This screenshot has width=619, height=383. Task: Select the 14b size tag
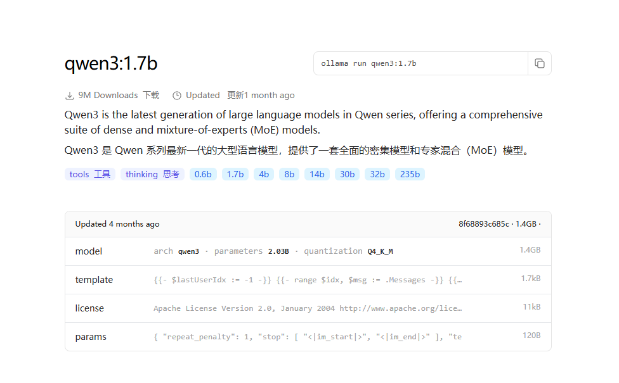point(317,174)
